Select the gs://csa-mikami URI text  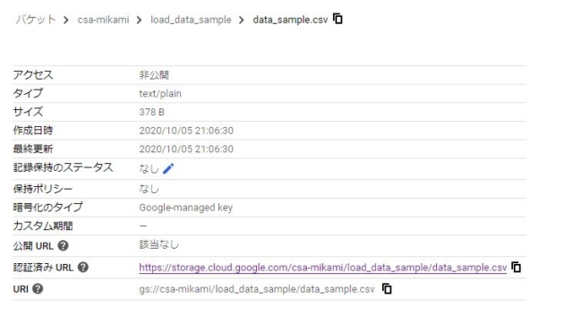point(257,289)
